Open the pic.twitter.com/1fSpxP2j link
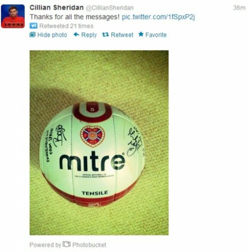The height and width of the screenshot is (252, 248). click(158, 17)
